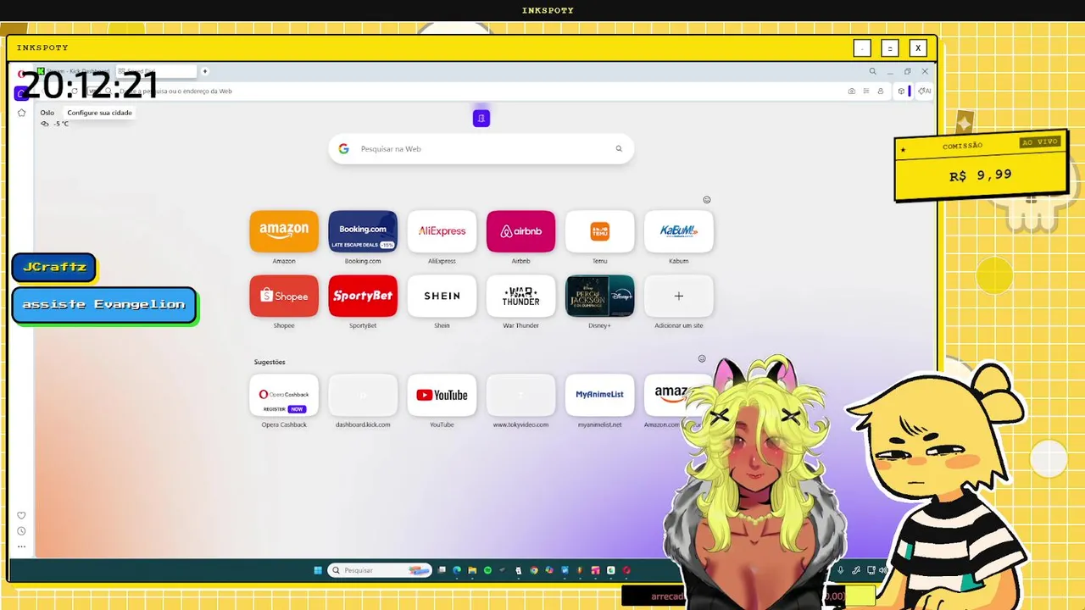Open the Windows Start button
The height and width of the screenshot is (610, 1085).
318,570
